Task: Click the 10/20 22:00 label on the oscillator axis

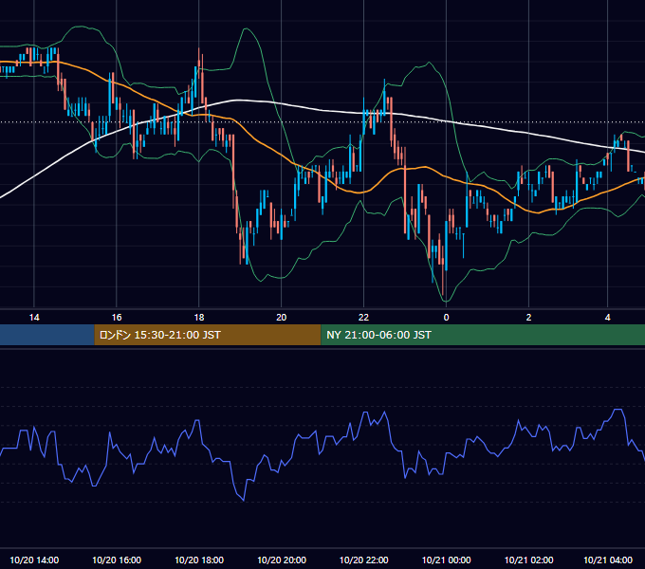Action: click(x=363, y=560)
